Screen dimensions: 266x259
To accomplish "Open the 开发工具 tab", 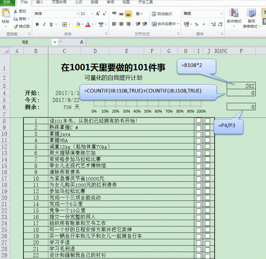I will point(146,2).
